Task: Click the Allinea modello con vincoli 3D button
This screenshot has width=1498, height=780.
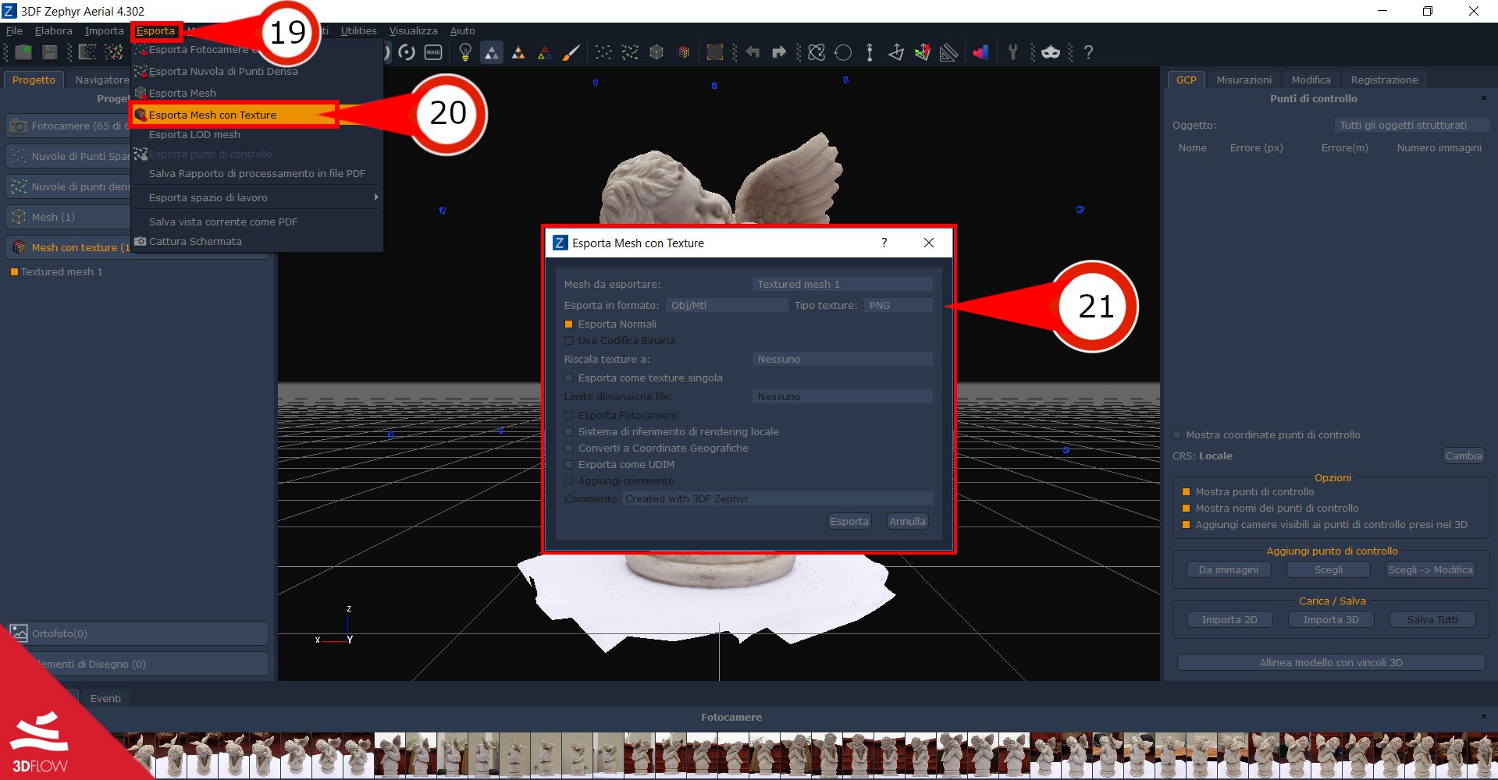Action: click(x=1330, y=661)
